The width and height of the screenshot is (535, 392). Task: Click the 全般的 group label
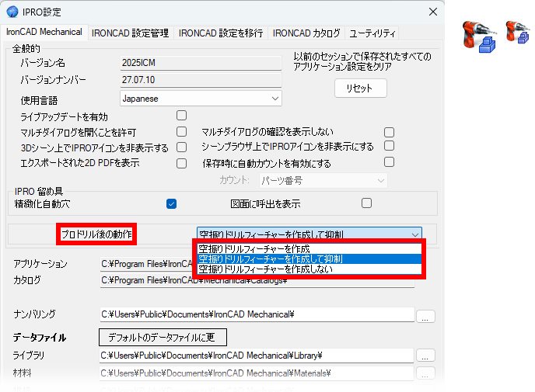tap(26, 49)
